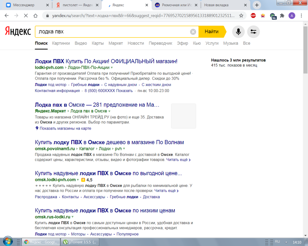Switch to the Картинки tab
This screenshot has height=246, width=308.
pos(61,43)
